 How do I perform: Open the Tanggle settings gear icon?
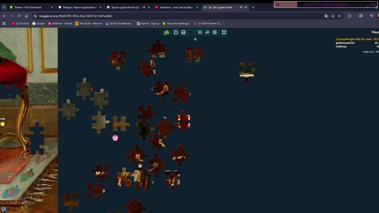coord(215,32)
